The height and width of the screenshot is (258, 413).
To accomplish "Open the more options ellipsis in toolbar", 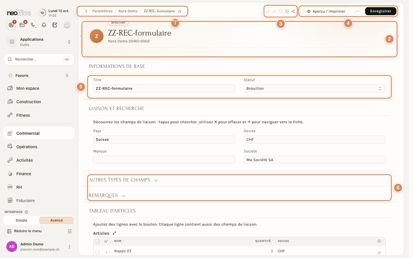I will 358,11.
